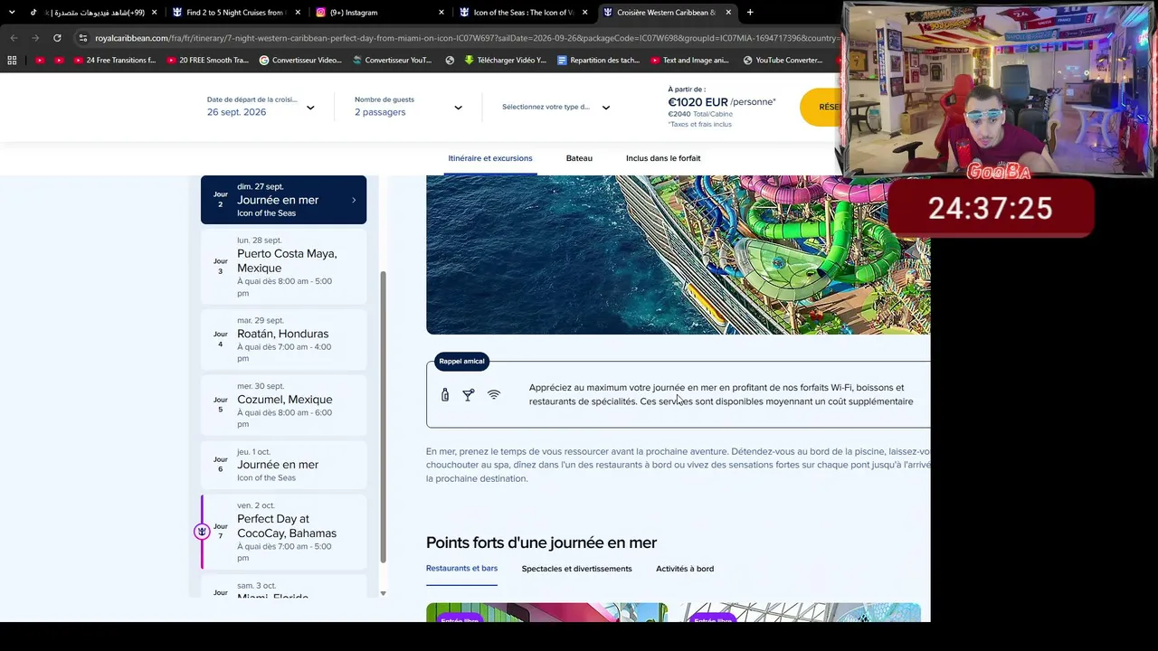
Task: Click the bottle drinks icon
Action: (x=445, y=395)
